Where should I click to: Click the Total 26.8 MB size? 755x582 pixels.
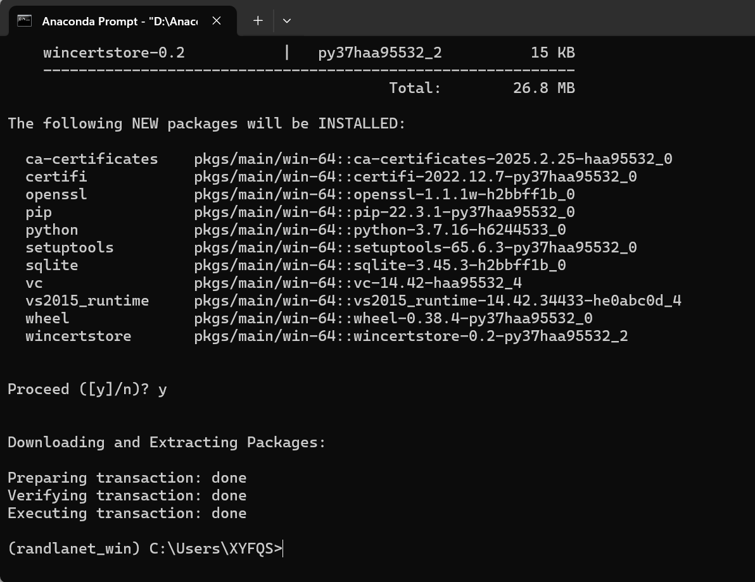point(543,88)
